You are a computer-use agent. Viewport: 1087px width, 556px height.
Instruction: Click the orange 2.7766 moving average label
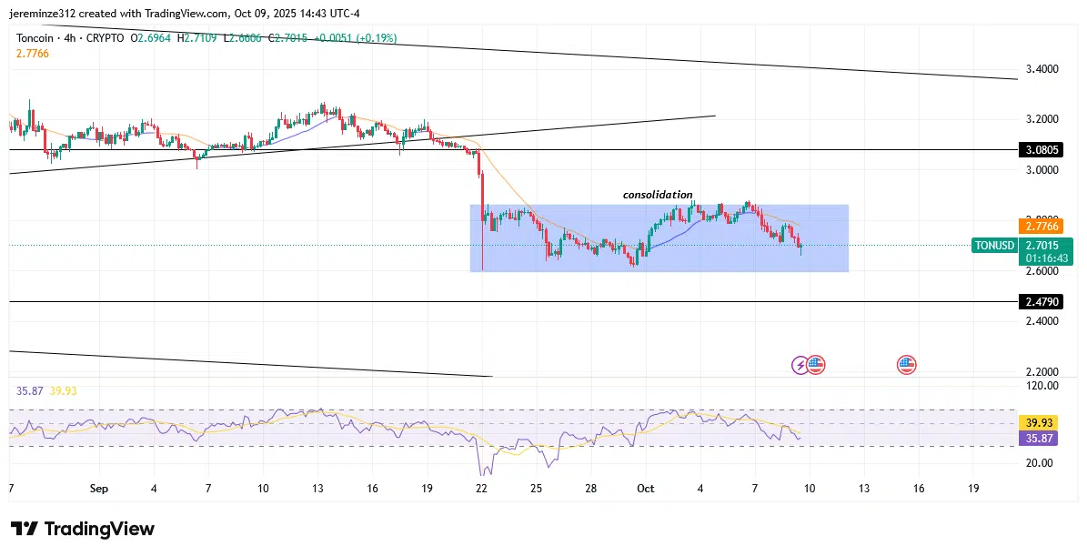(1036, 226)
